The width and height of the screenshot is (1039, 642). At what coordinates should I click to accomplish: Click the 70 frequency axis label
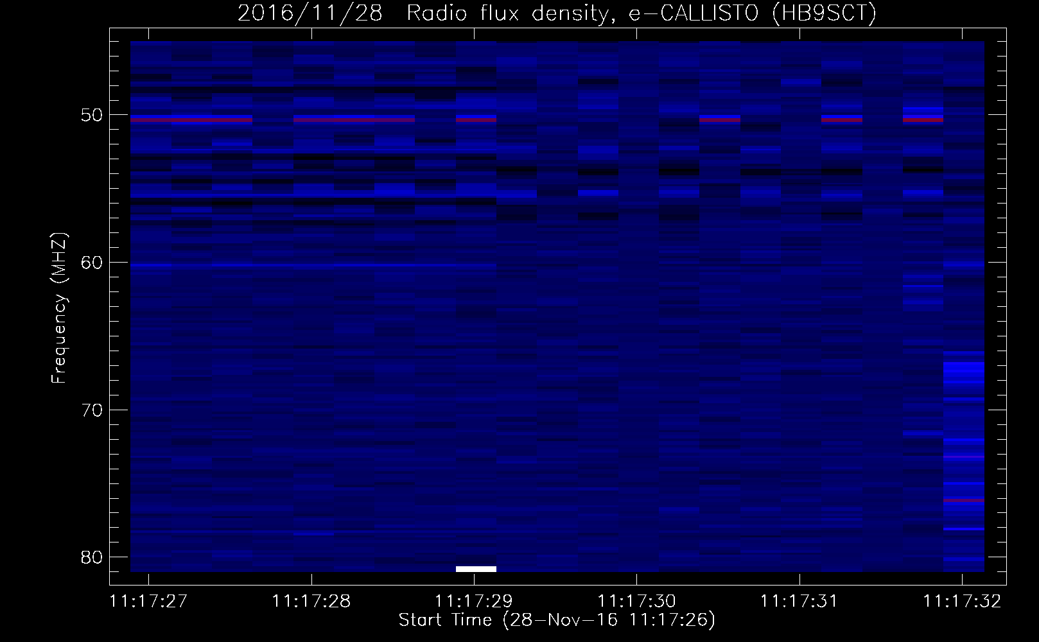pos(92,410)
